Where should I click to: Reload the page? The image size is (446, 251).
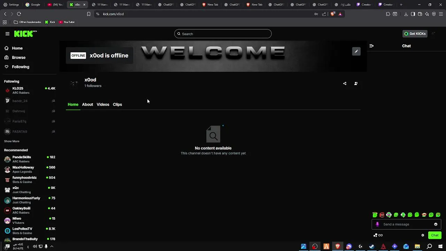[19, 14]
